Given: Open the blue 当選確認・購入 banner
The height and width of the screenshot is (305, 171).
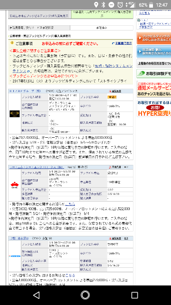Looking at the screenshot, I should pos(153,51).
